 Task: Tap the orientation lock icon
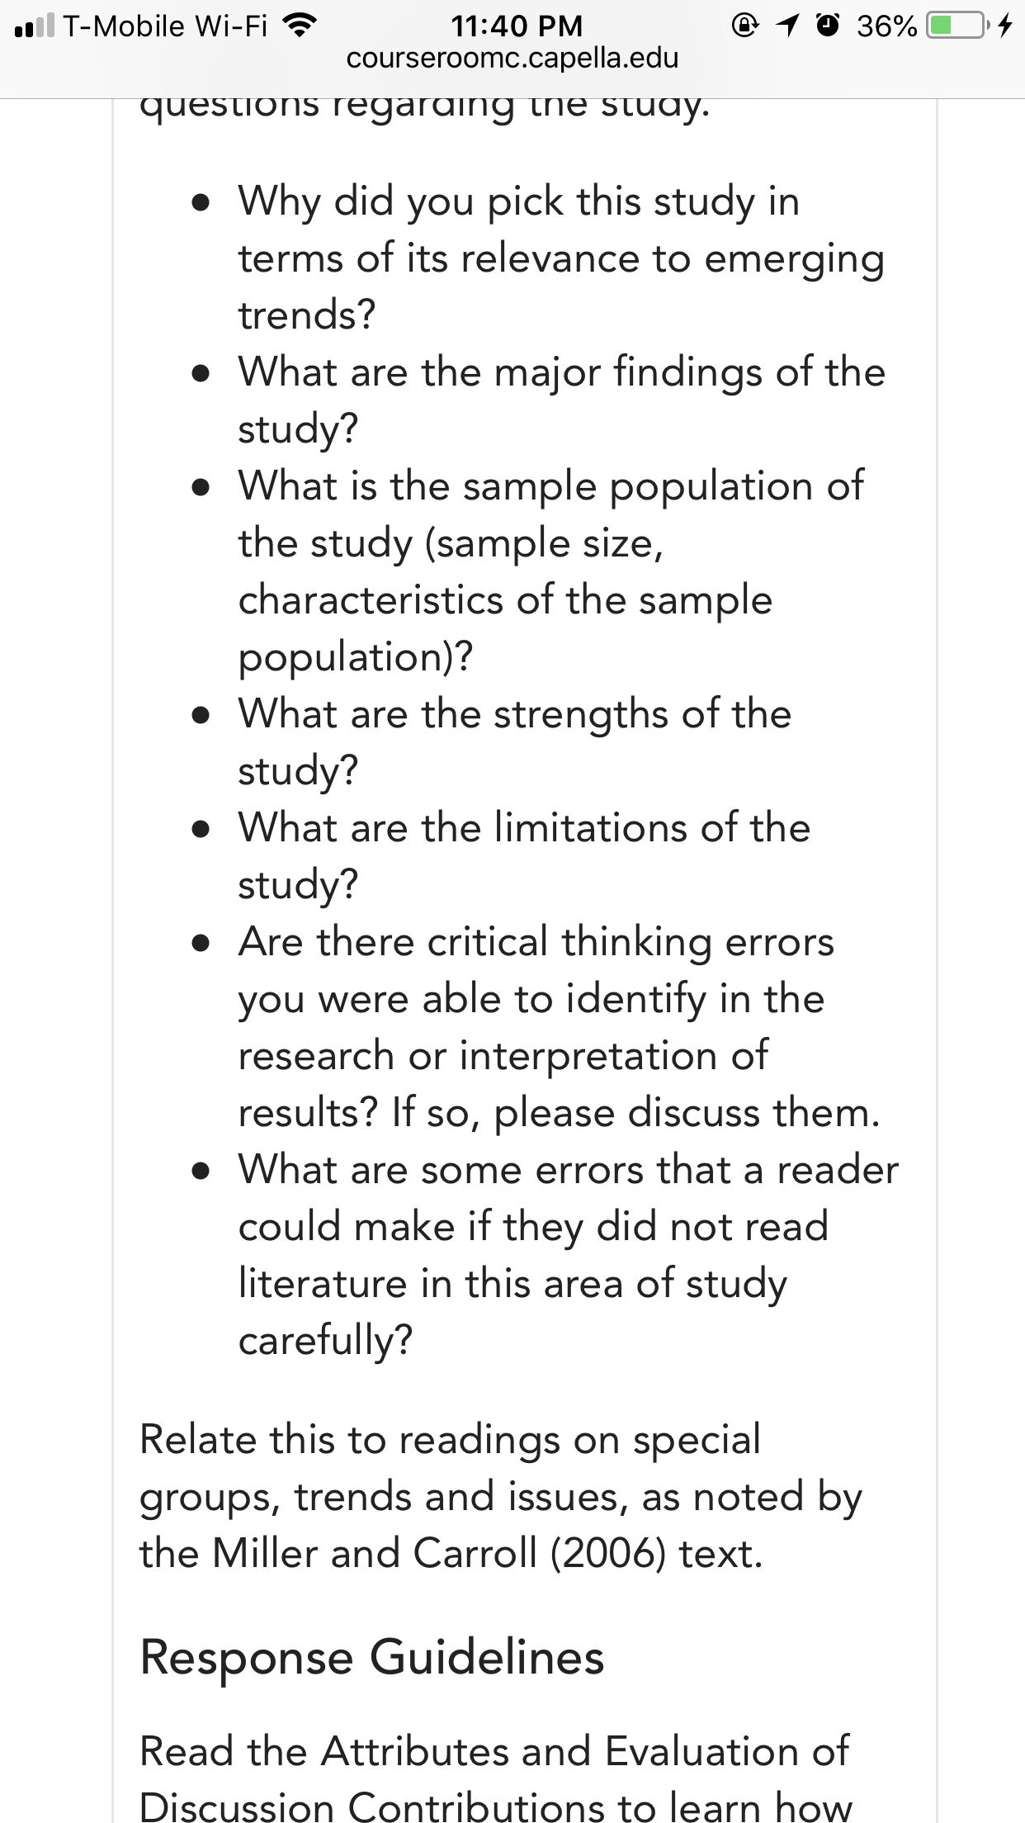point(745,26)
